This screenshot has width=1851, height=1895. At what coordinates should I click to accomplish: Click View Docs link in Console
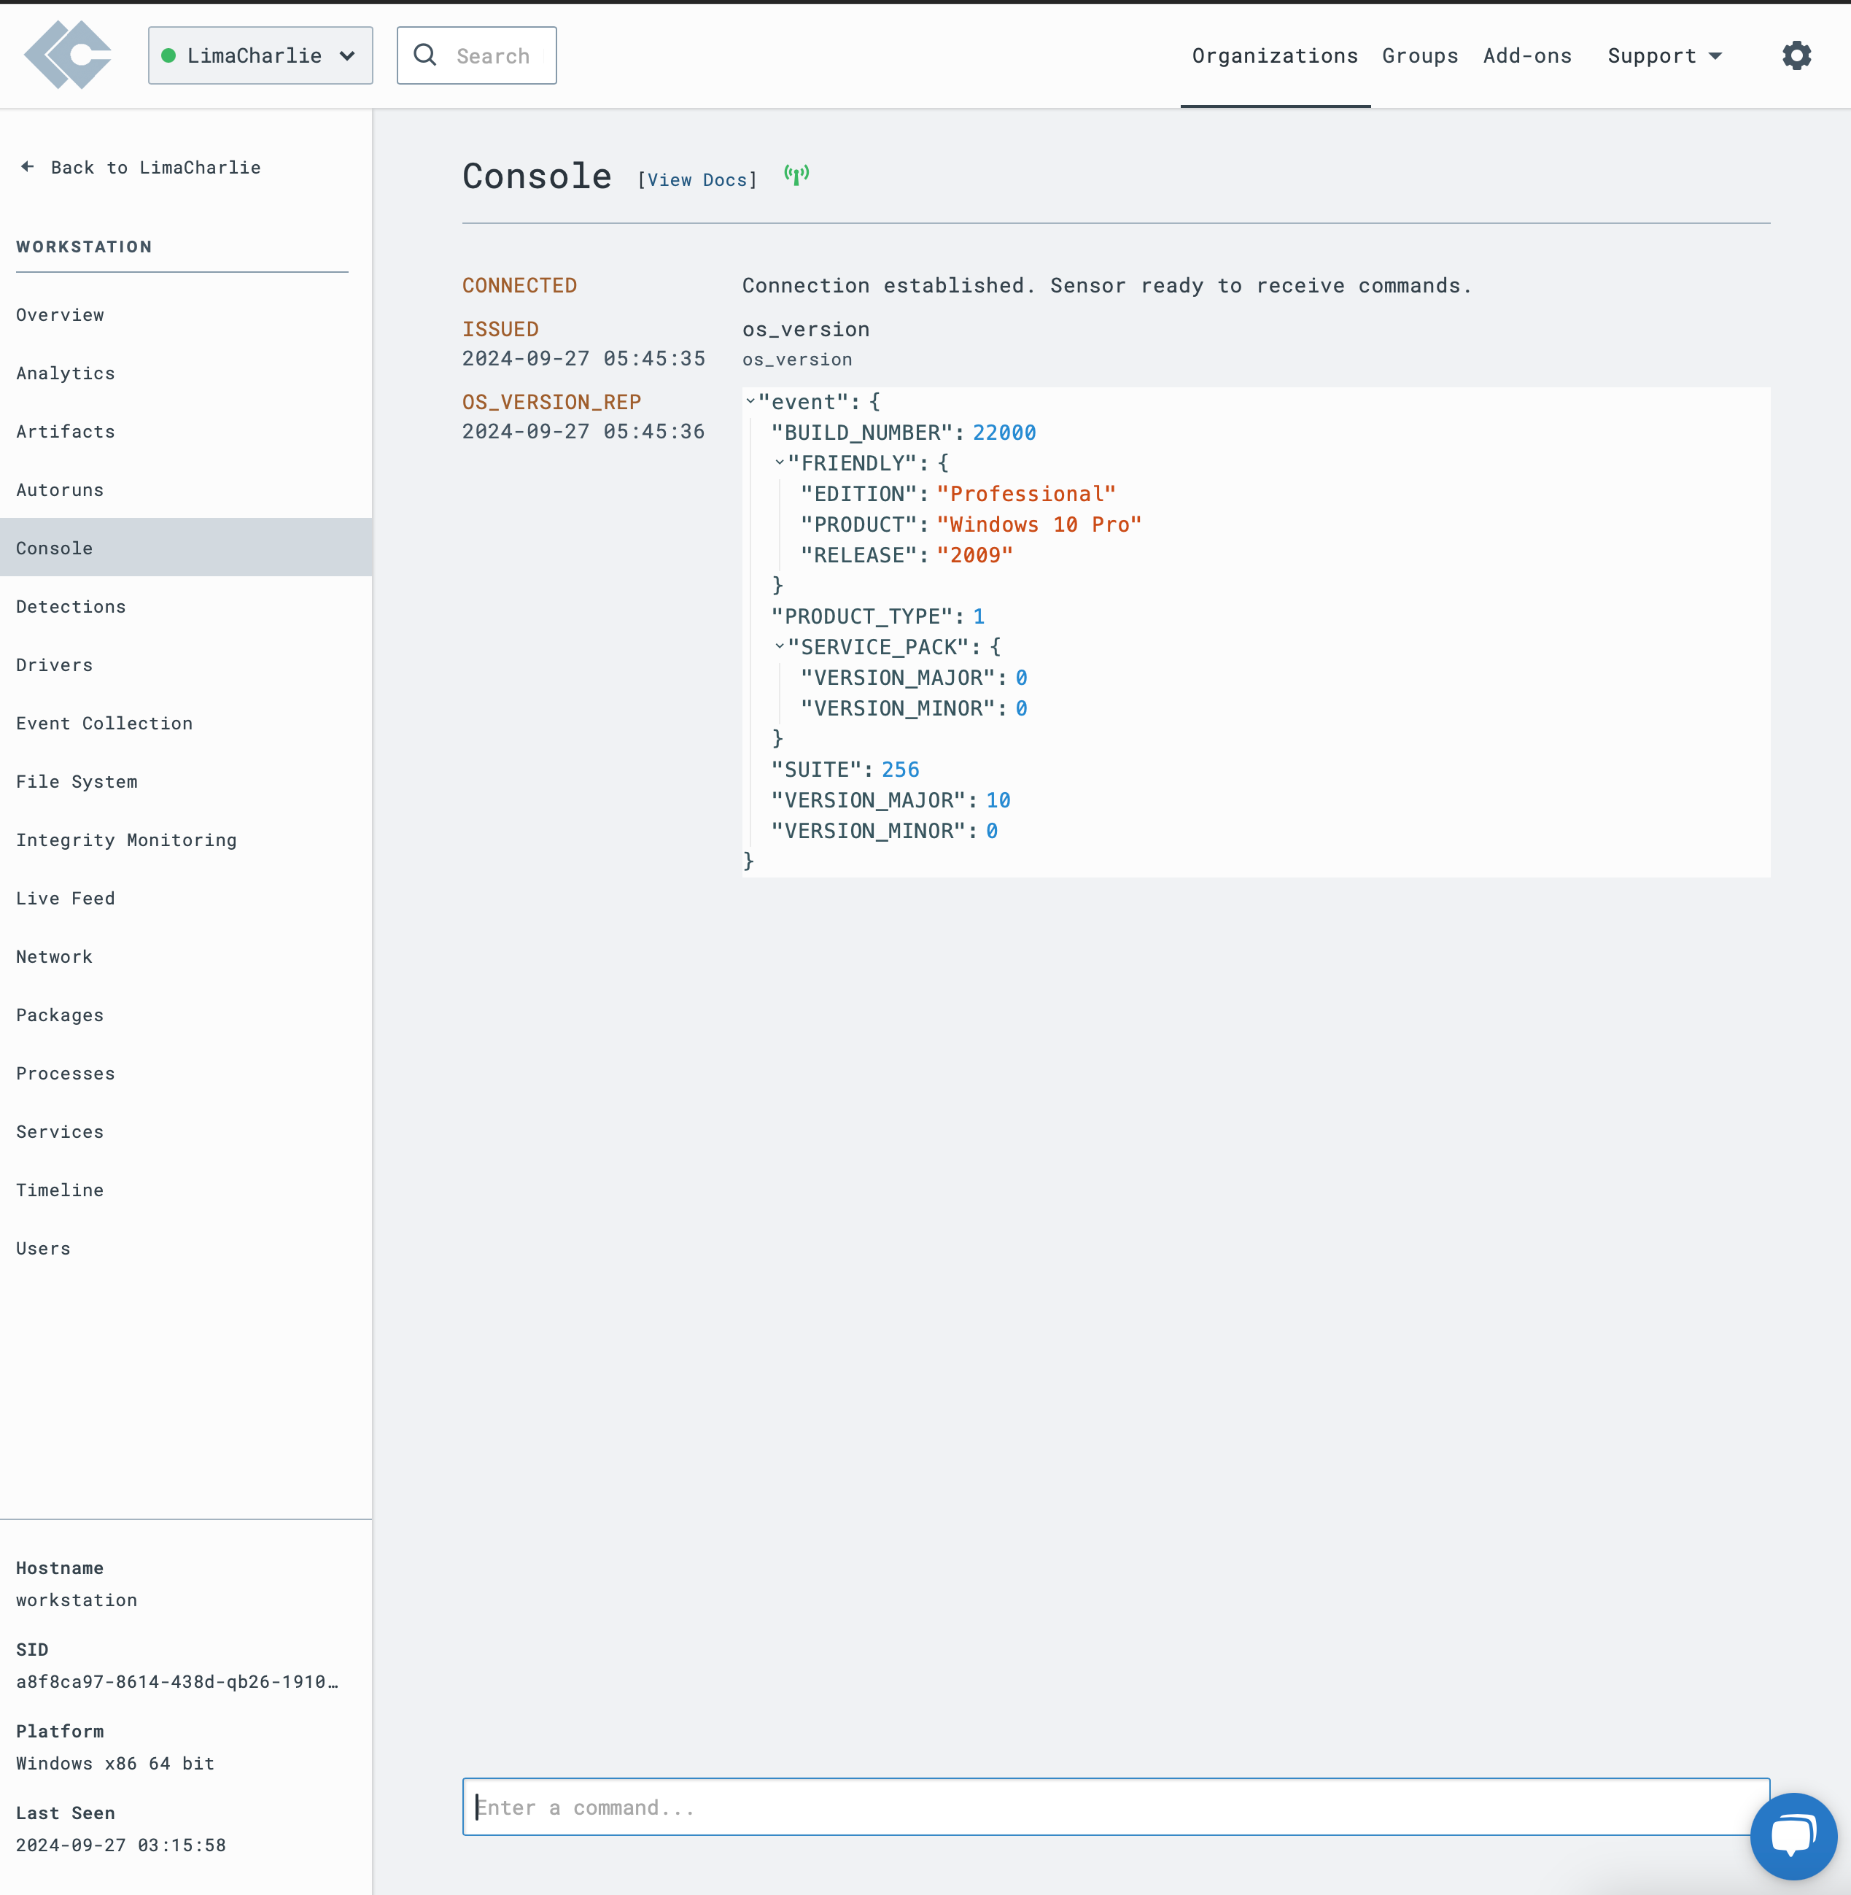pos(696,177)
